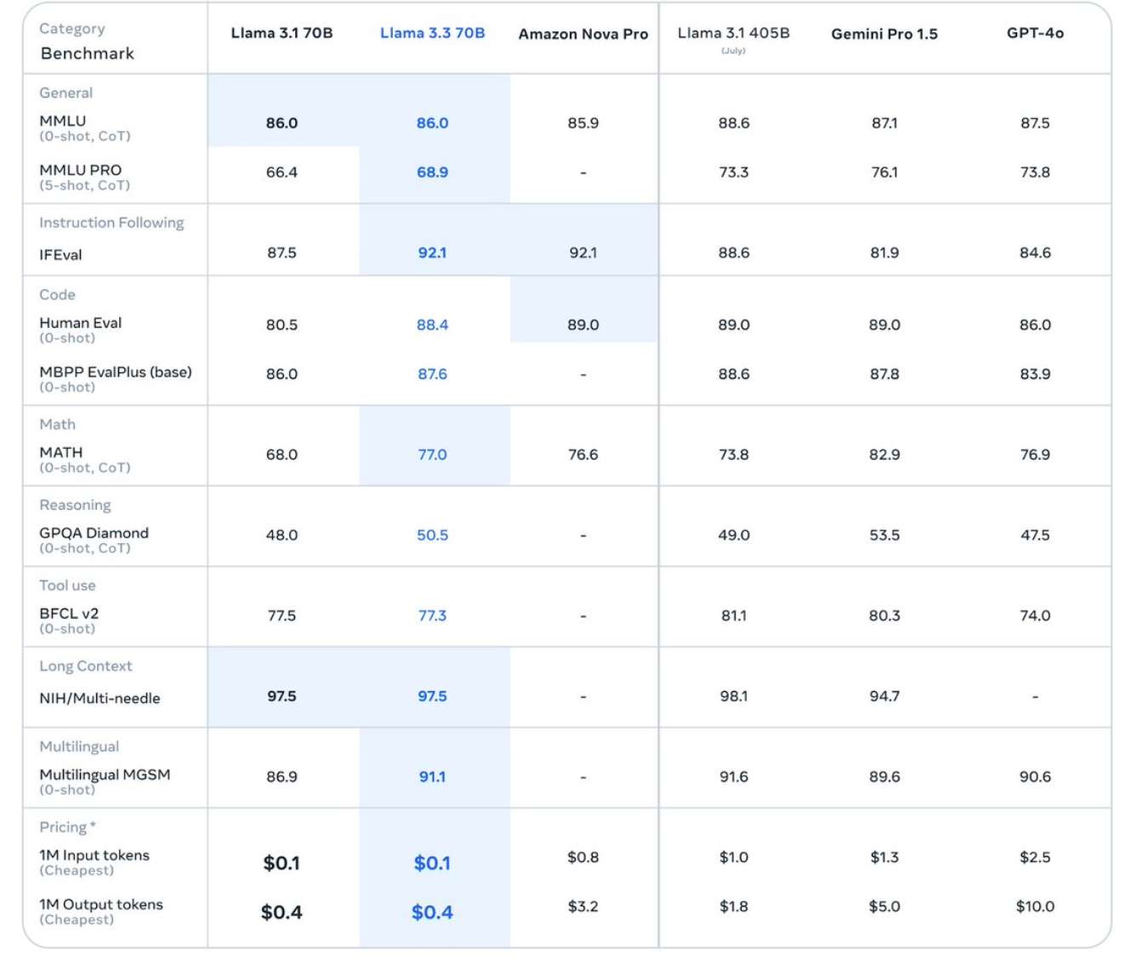Screen dimensions: 1131x957
Task: Click the Amazon Nova Pro MMLU score 85.9
Action: click(583, 123)
